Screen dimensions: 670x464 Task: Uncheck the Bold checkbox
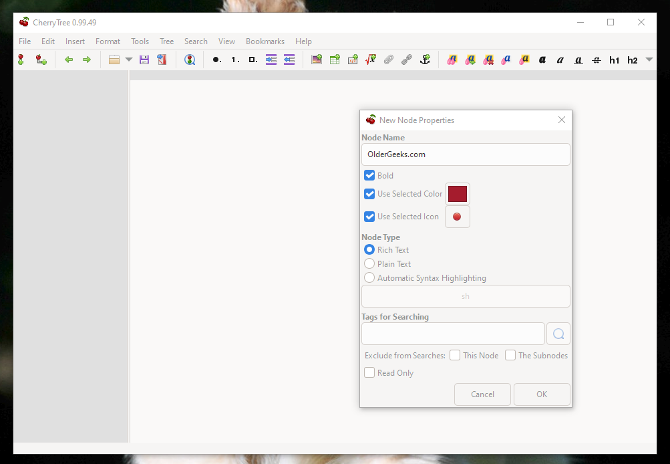(369, 176)
